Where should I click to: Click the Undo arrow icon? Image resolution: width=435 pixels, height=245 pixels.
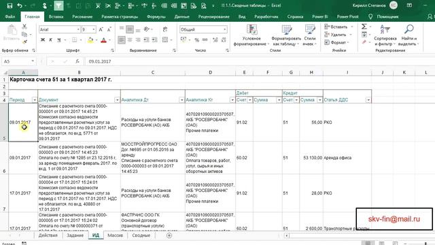pyautogui.click(x=20, y=5)
